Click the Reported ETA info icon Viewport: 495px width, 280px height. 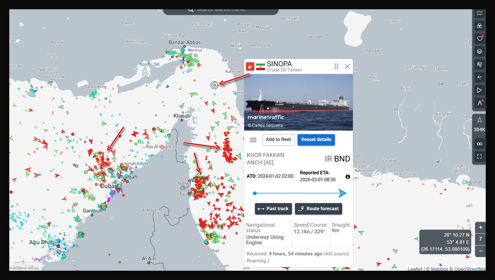point(348,177)
